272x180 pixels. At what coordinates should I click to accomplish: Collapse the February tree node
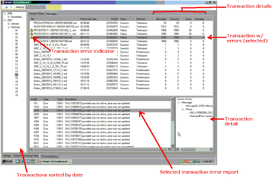click(x=9, y=27)
